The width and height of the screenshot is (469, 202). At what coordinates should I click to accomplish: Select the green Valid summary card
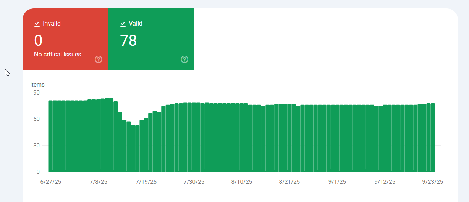pyautogui.click(x=151, y=39)
